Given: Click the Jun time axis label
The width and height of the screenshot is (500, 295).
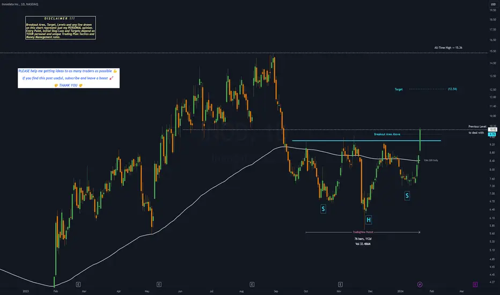Looking at the screenshot, I should click(x=180, y=291).
